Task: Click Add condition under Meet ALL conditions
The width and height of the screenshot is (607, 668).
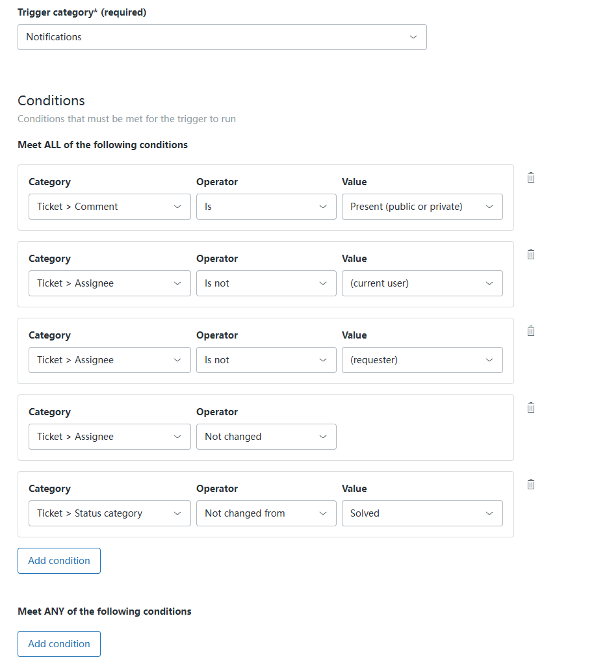Action: pyautogui.click(x=59, y=561)
